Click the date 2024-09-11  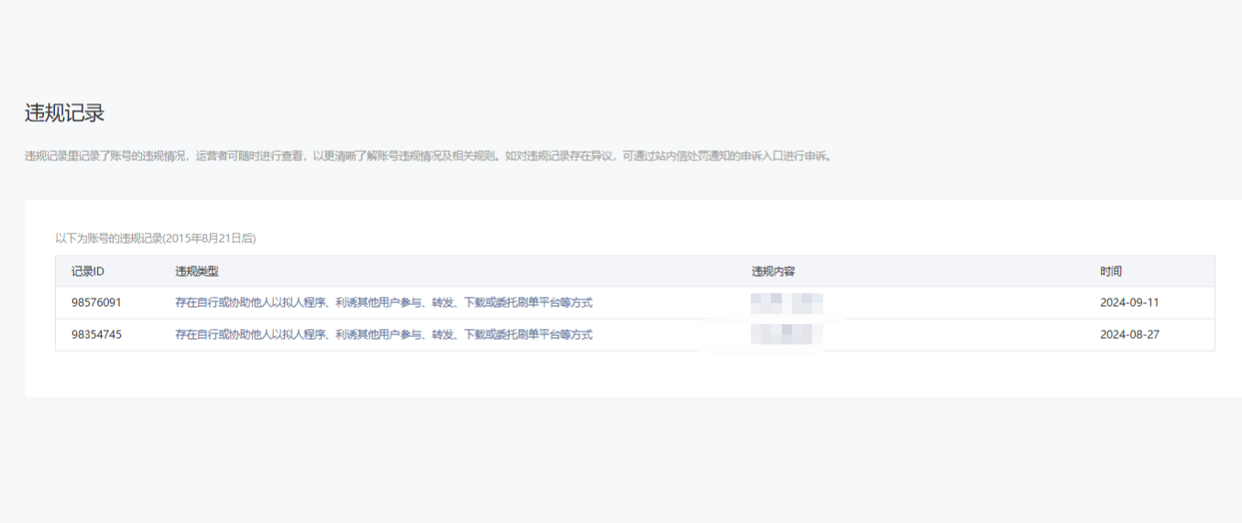[x=1129, y=302]
